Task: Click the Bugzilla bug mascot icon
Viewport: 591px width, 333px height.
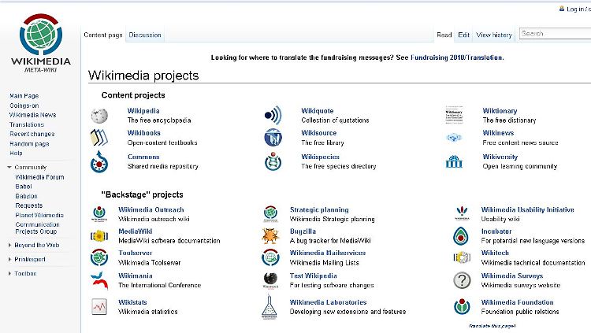Action: coord(269,235)
